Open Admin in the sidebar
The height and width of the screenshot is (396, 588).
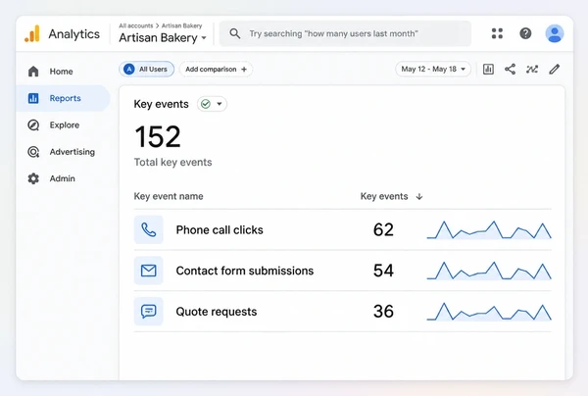63,178
